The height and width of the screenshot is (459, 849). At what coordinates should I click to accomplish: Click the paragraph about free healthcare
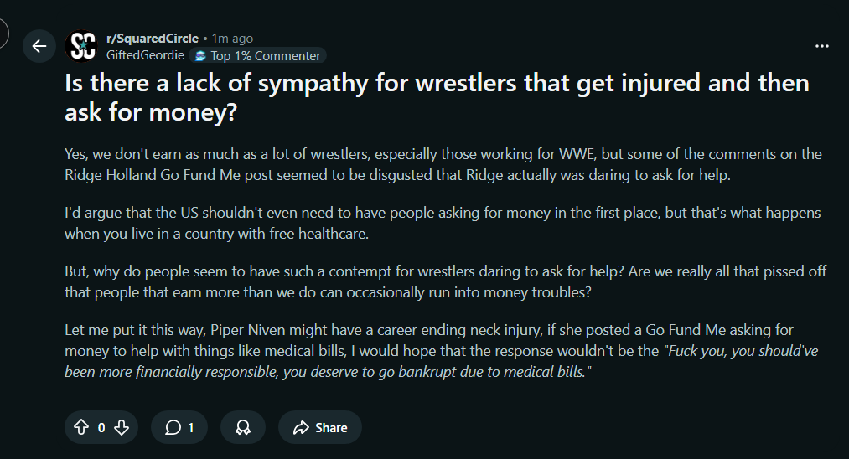[443, 223]
